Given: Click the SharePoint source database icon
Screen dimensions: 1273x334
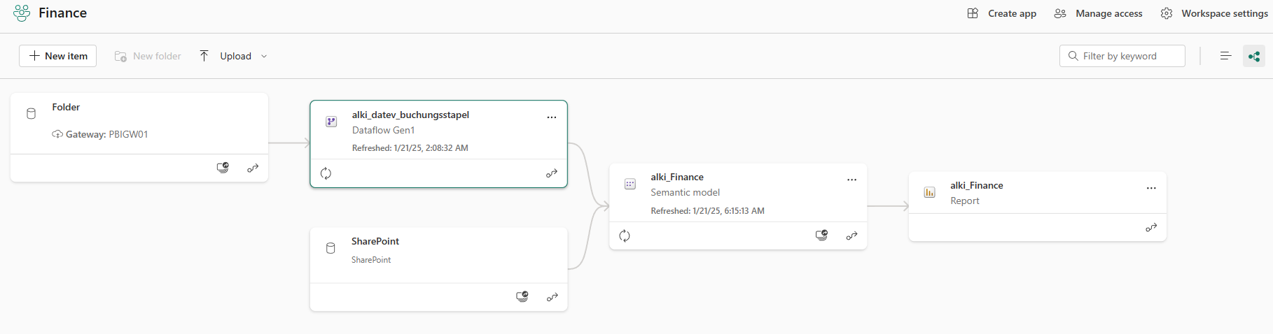Looking at the screenshot, I should pos(331,247).
